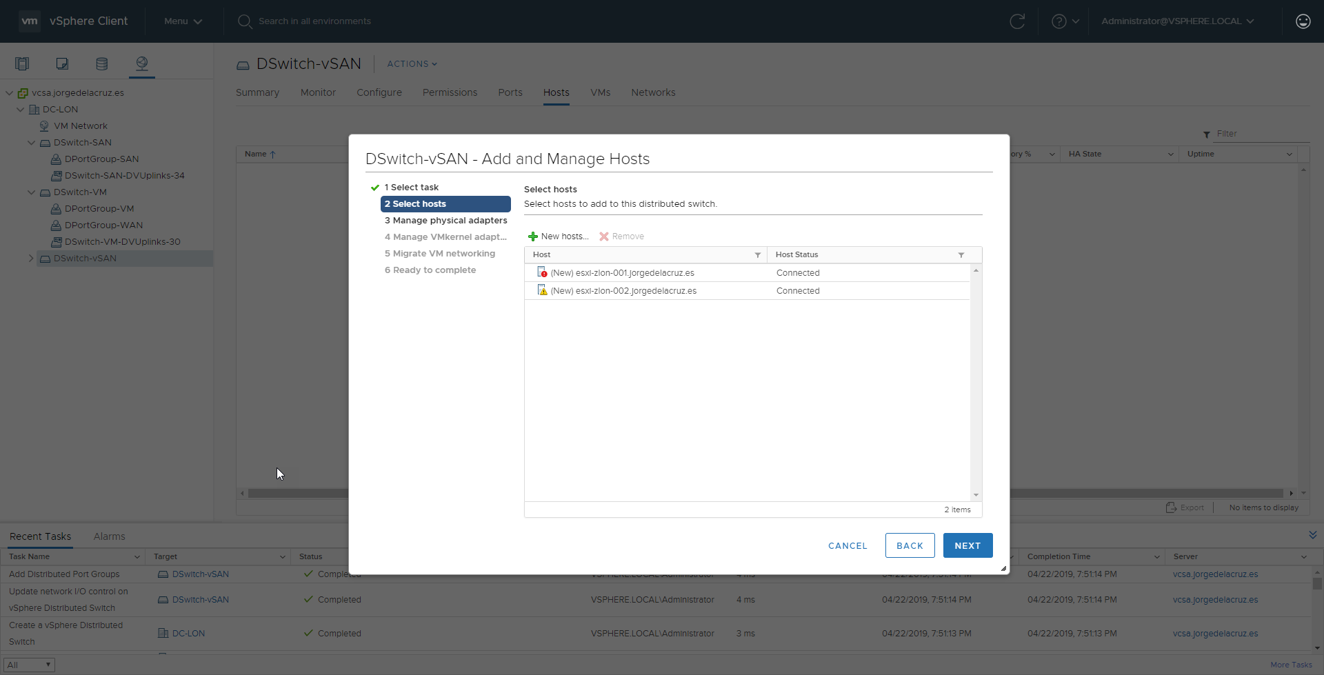The height and width of the screenshot is (675, 1324).
Task: Click the New hosts... button
Action: pyautogui.click(x=559, y=236)
